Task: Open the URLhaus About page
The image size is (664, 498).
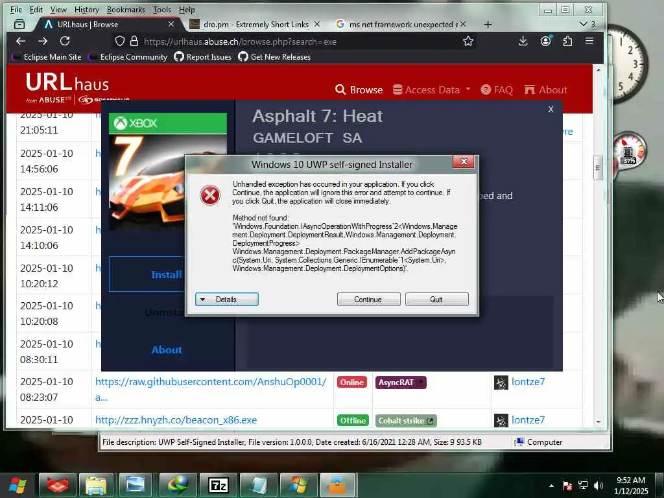Action: click(545, 89)
